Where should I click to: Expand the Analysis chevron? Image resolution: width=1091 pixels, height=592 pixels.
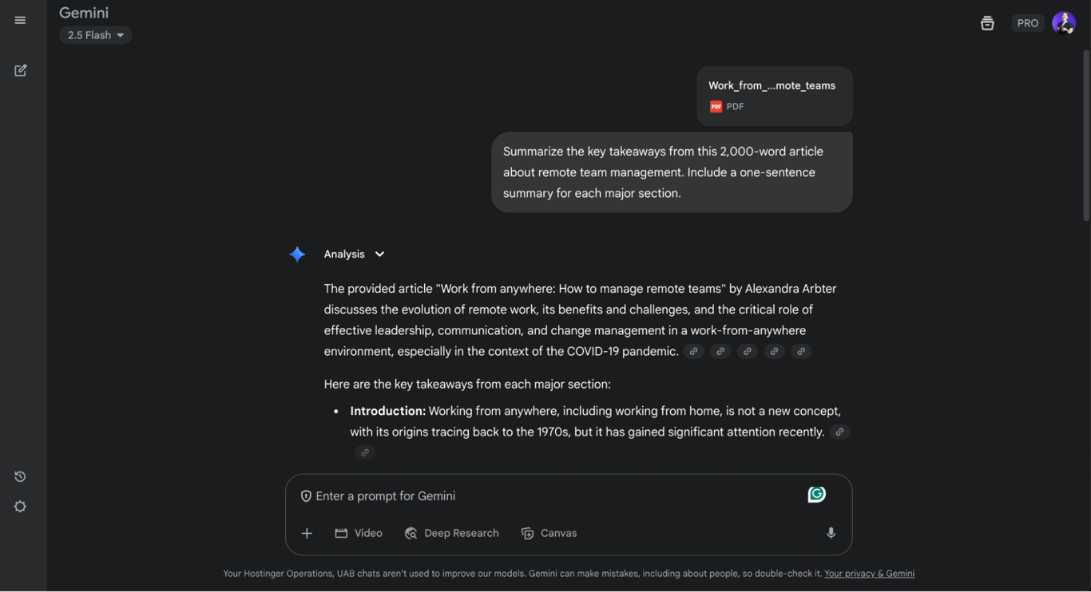[379, 255]
